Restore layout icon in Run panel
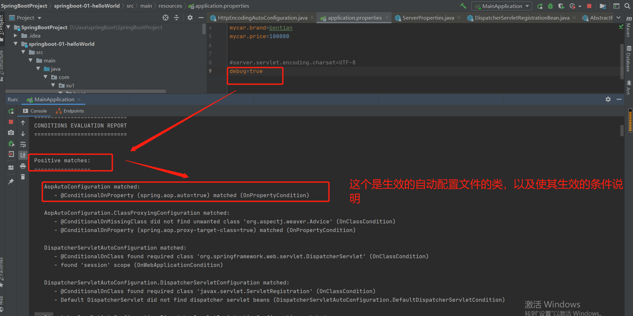The width and height of the screenshot is (633, 316). (11, 167)
